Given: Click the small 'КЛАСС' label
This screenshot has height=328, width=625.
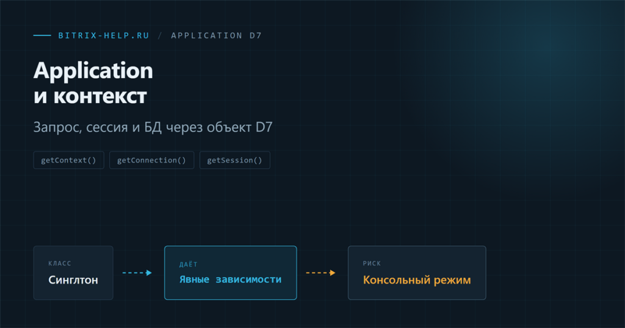Looking at the screenshot, I should coord(60,263).
